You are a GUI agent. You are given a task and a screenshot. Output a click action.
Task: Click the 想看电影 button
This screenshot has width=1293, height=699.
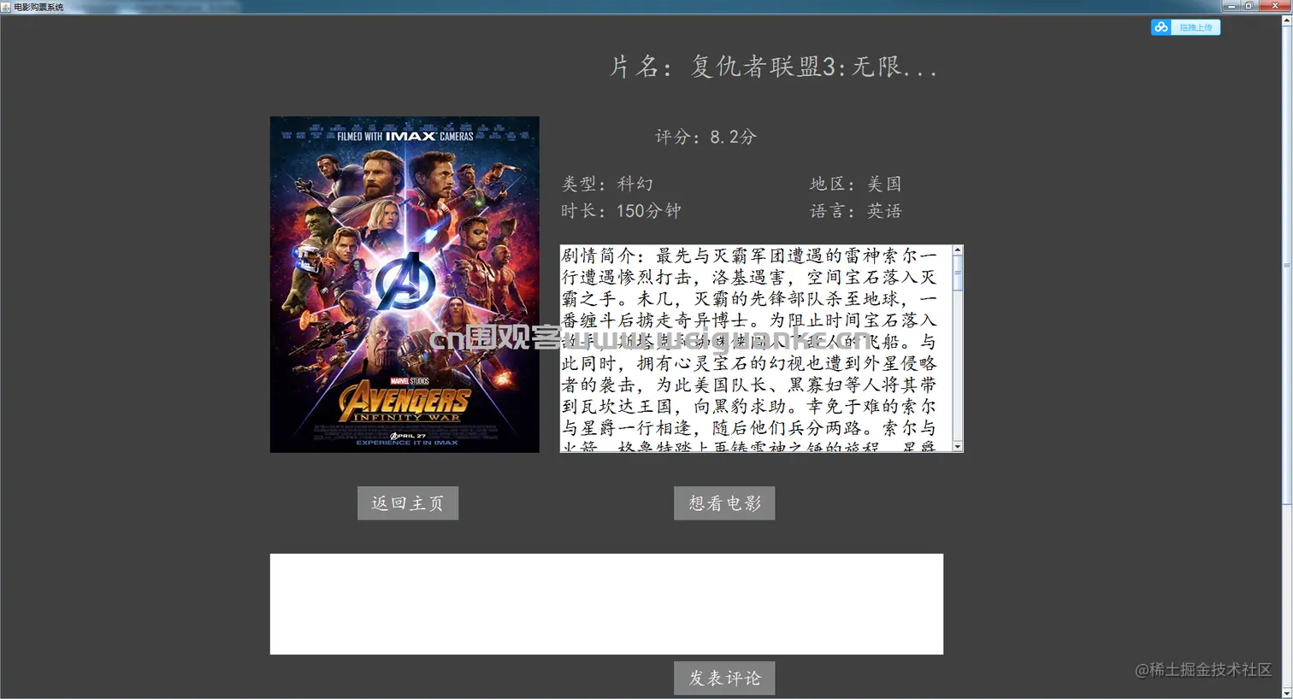pyautogui.click(x=724, y=503)
